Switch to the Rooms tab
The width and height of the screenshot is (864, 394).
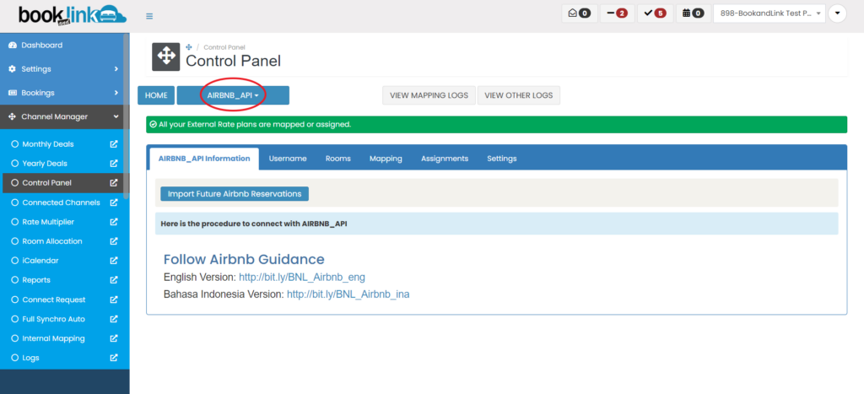click(338, 159)
